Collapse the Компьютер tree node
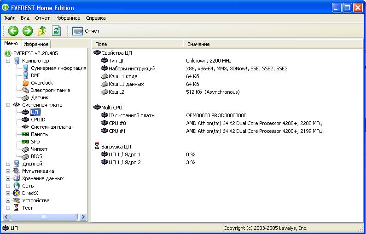366x234 pixels. [x=8, y=61]
